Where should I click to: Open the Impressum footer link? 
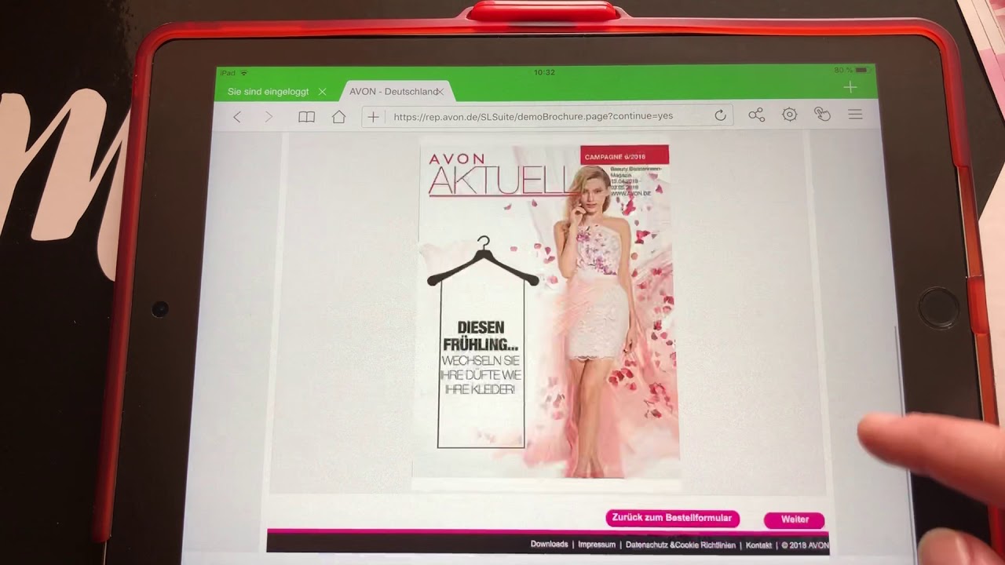597,544
